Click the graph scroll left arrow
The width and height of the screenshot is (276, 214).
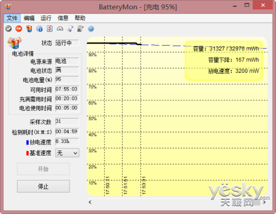point(90,202)
